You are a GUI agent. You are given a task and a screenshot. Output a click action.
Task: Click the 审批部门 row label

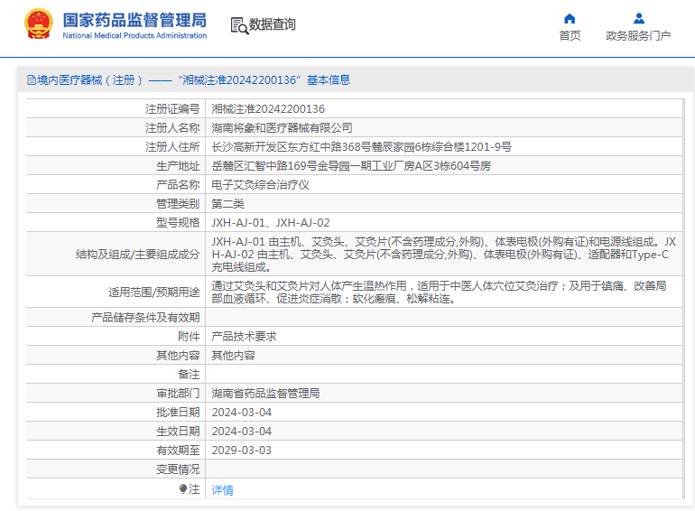tap(178, 394)
